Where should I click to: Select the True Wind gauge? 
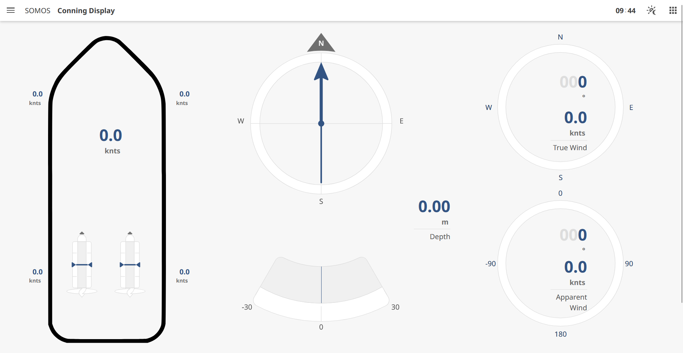click(x=560, y=107)
